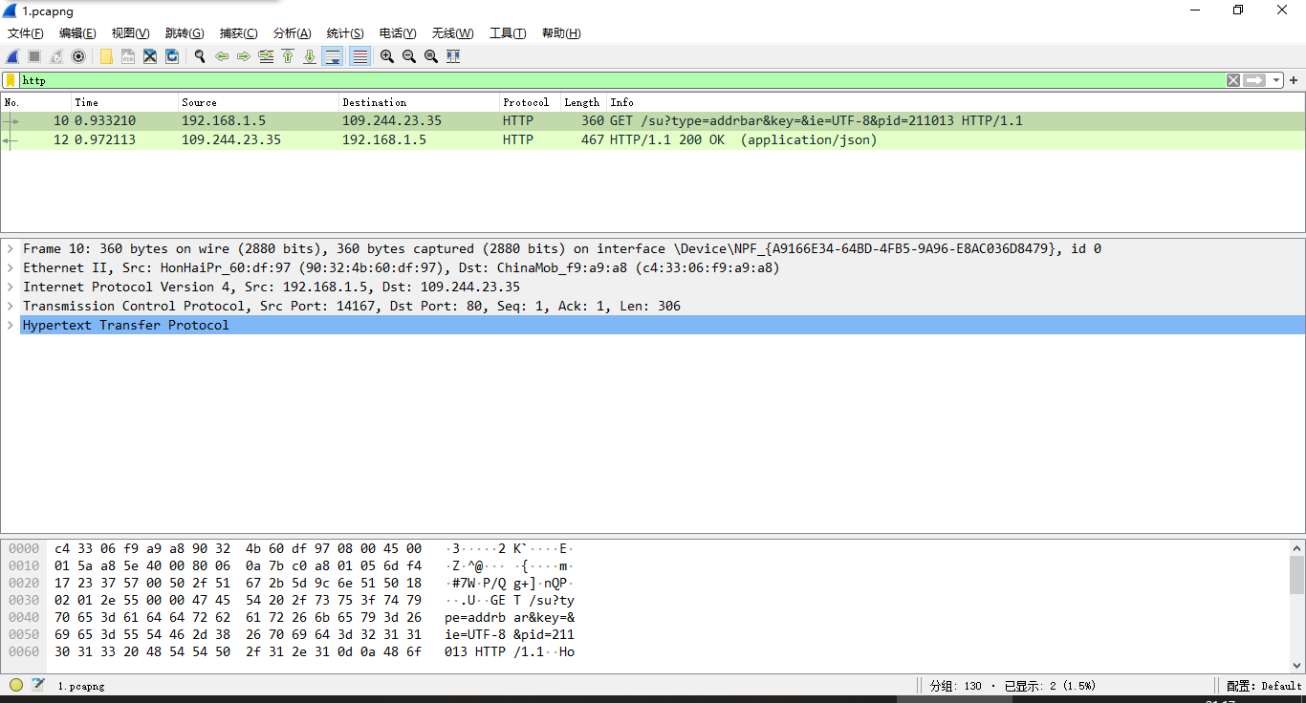
Task: Zoom in on packet list text
Action: click(387, 56)
